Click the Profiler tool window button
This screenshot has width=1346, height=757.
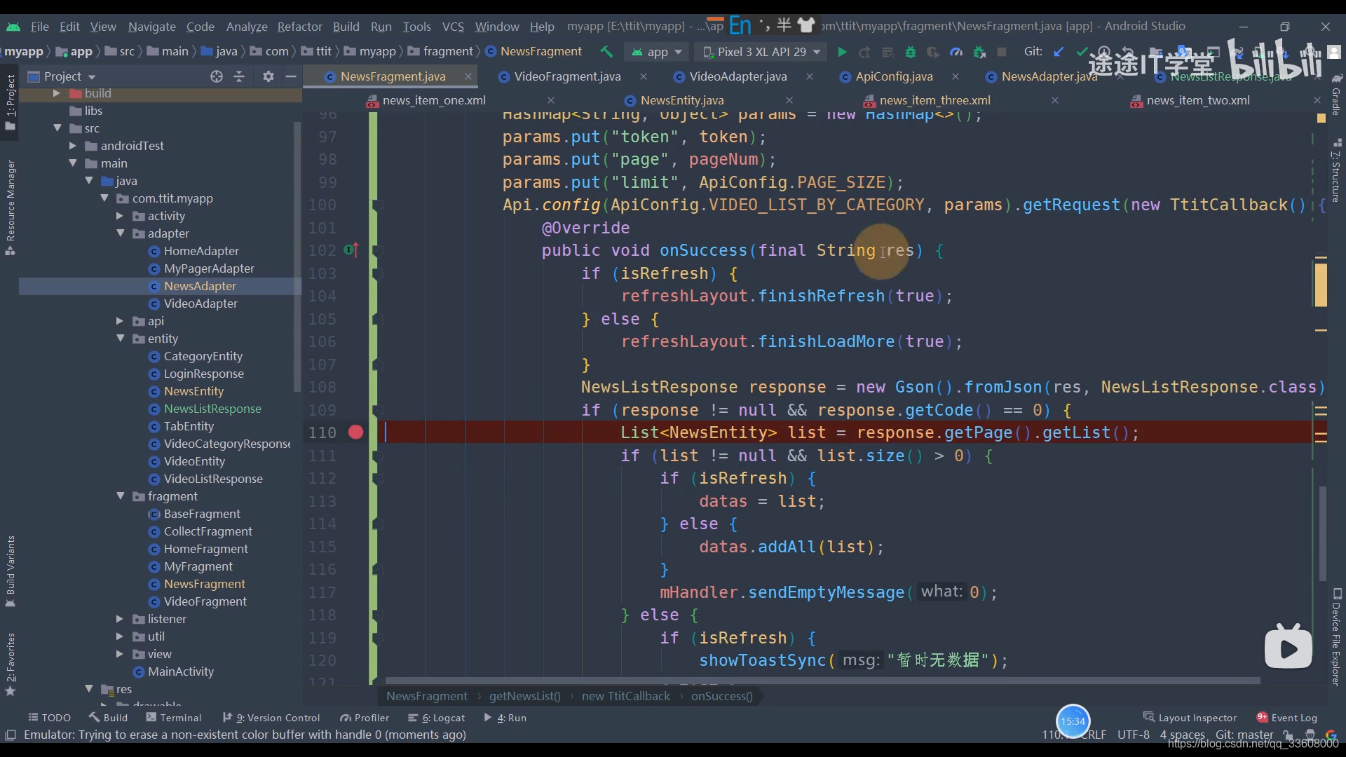[x=365, y=718]
